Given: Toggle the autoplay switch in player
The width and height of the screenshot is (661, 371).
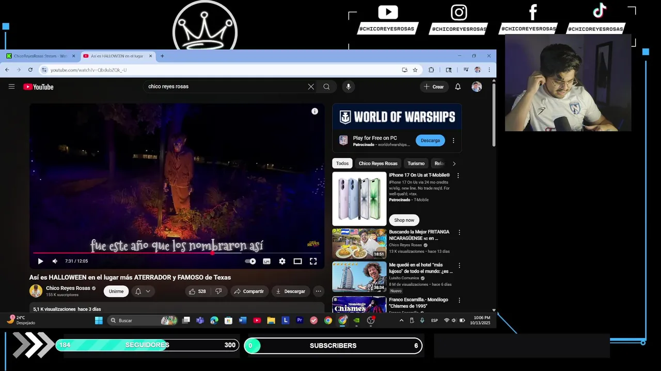Looking at the screenshot, I should click(x=250, y=261).
